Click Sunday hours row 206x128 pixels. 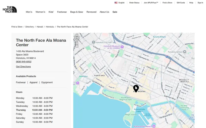34,122
